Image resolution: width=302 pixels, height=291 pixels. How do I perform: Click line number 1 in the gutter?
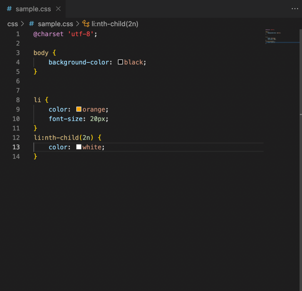click(18, 34)
